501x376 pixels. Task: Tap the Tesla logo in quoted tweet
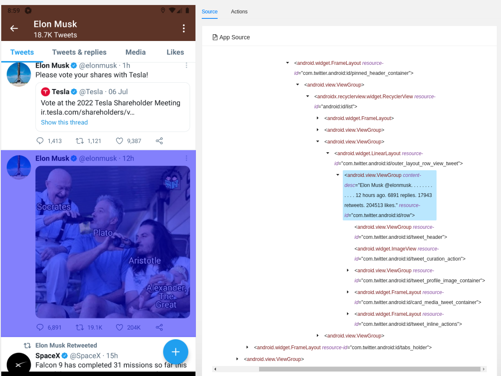tap(45, 92)
